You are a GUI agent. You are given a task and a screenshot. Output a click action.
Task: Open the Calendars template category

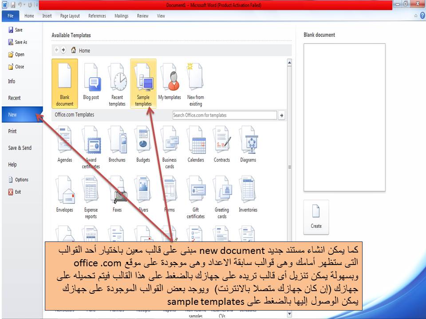[196, 144]
